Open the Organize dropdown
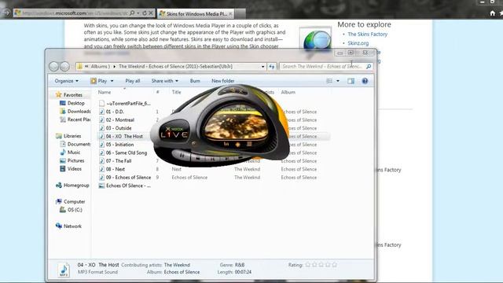Screen dimensions: 503x283 pyautogui.click(x=66, y=81)
